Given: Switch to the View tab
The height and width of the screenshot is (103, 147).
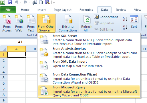Looking at the screenshot, I should click(138, 10).
